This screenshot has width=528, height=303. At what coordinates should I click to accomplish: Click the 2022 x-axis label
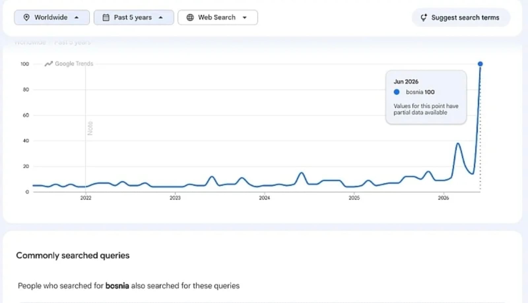[x=86, y=198]
